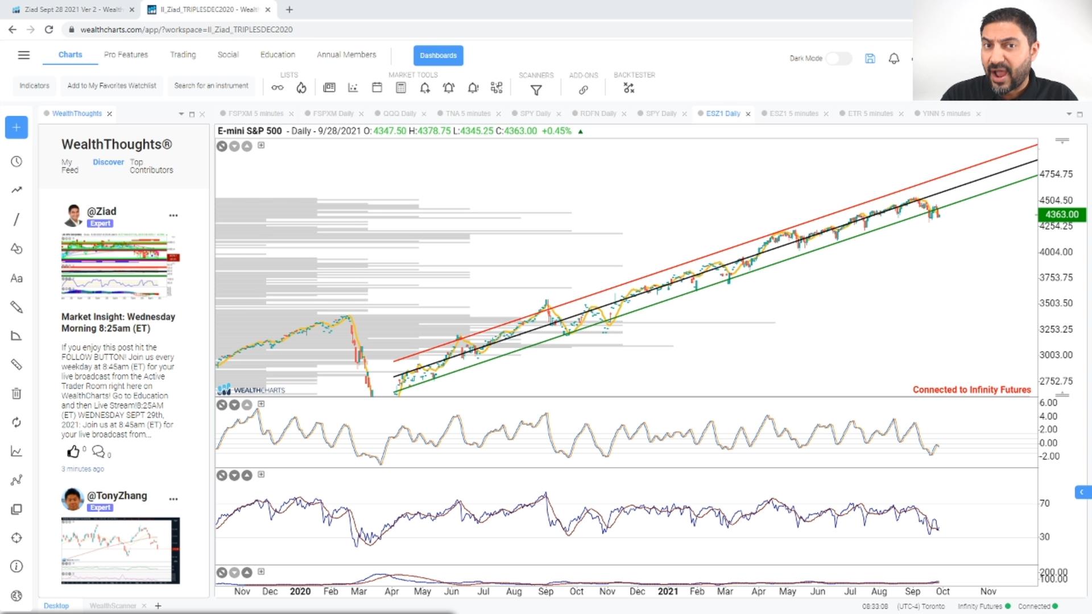Open the WealthThoughts panel dropdown arrow
Viewport: 1092px width, 614px height.
181,114
